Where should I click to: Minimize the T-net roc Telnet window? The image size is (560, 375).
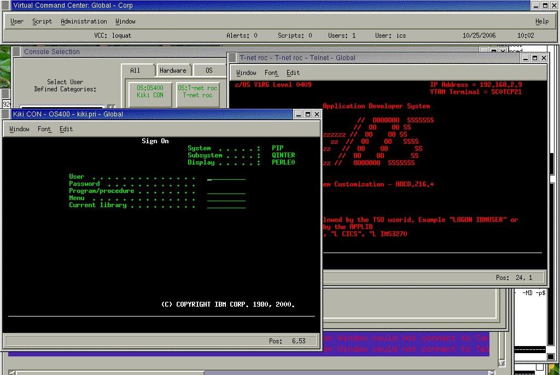coord(526,58)
